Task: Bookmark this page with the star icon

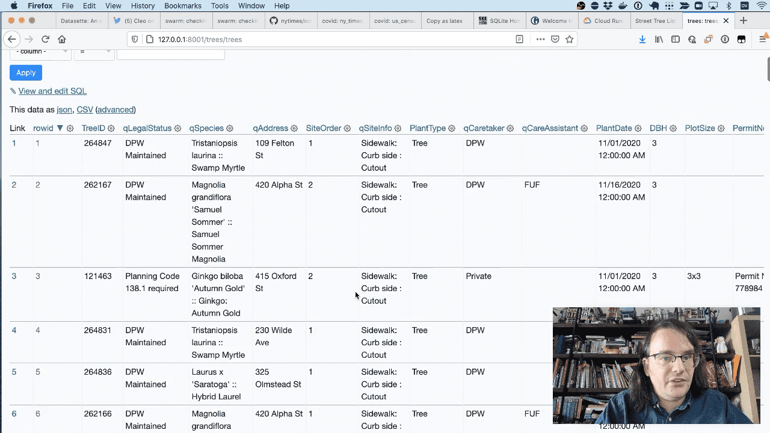Action: 569,39
